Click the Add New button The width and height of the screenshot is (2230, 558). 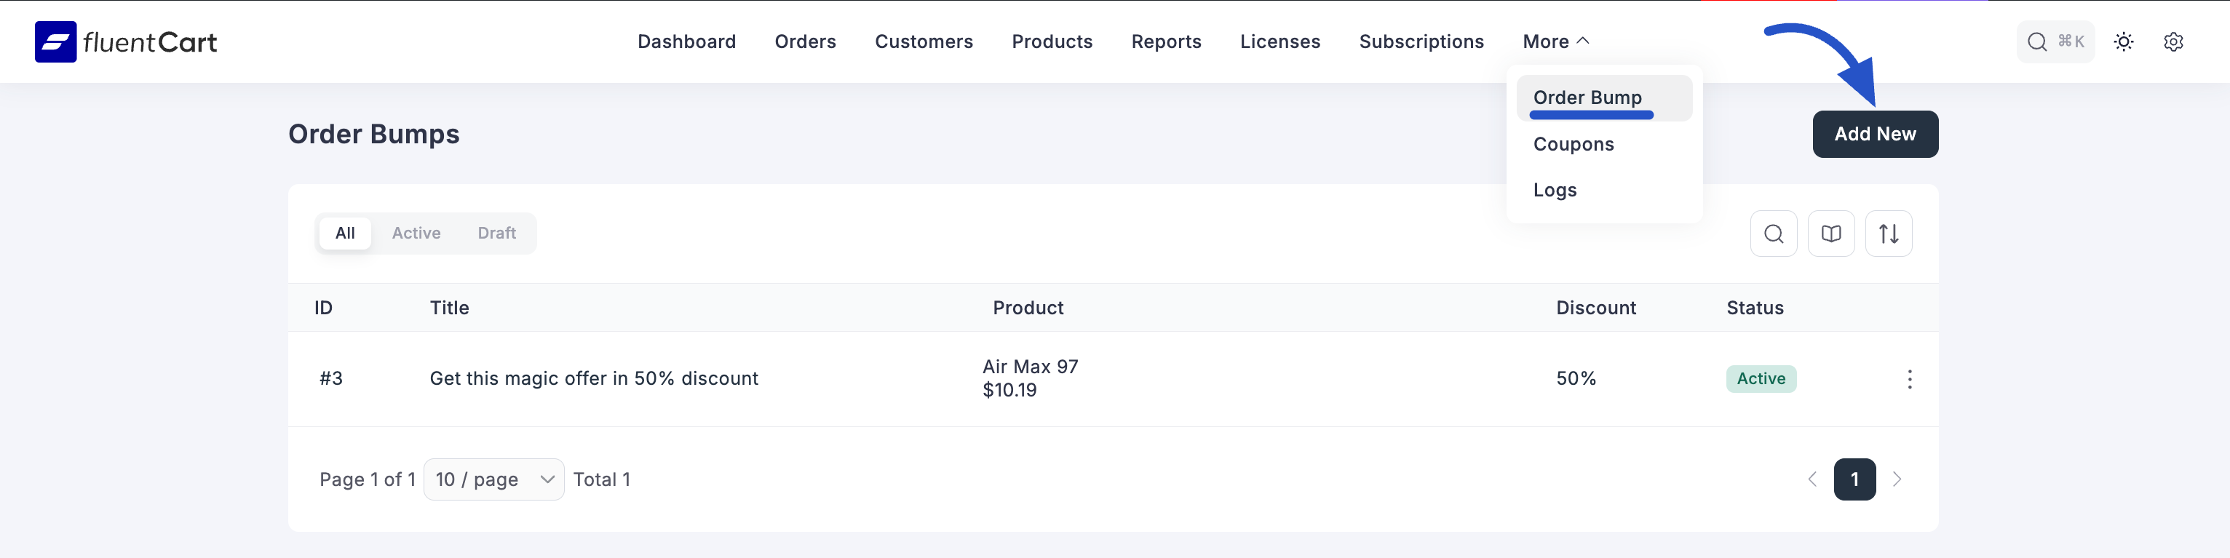1874,134
